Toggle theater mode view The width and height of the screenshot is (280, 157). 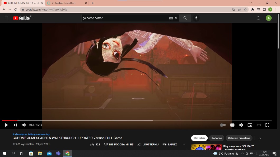point(259,125)
